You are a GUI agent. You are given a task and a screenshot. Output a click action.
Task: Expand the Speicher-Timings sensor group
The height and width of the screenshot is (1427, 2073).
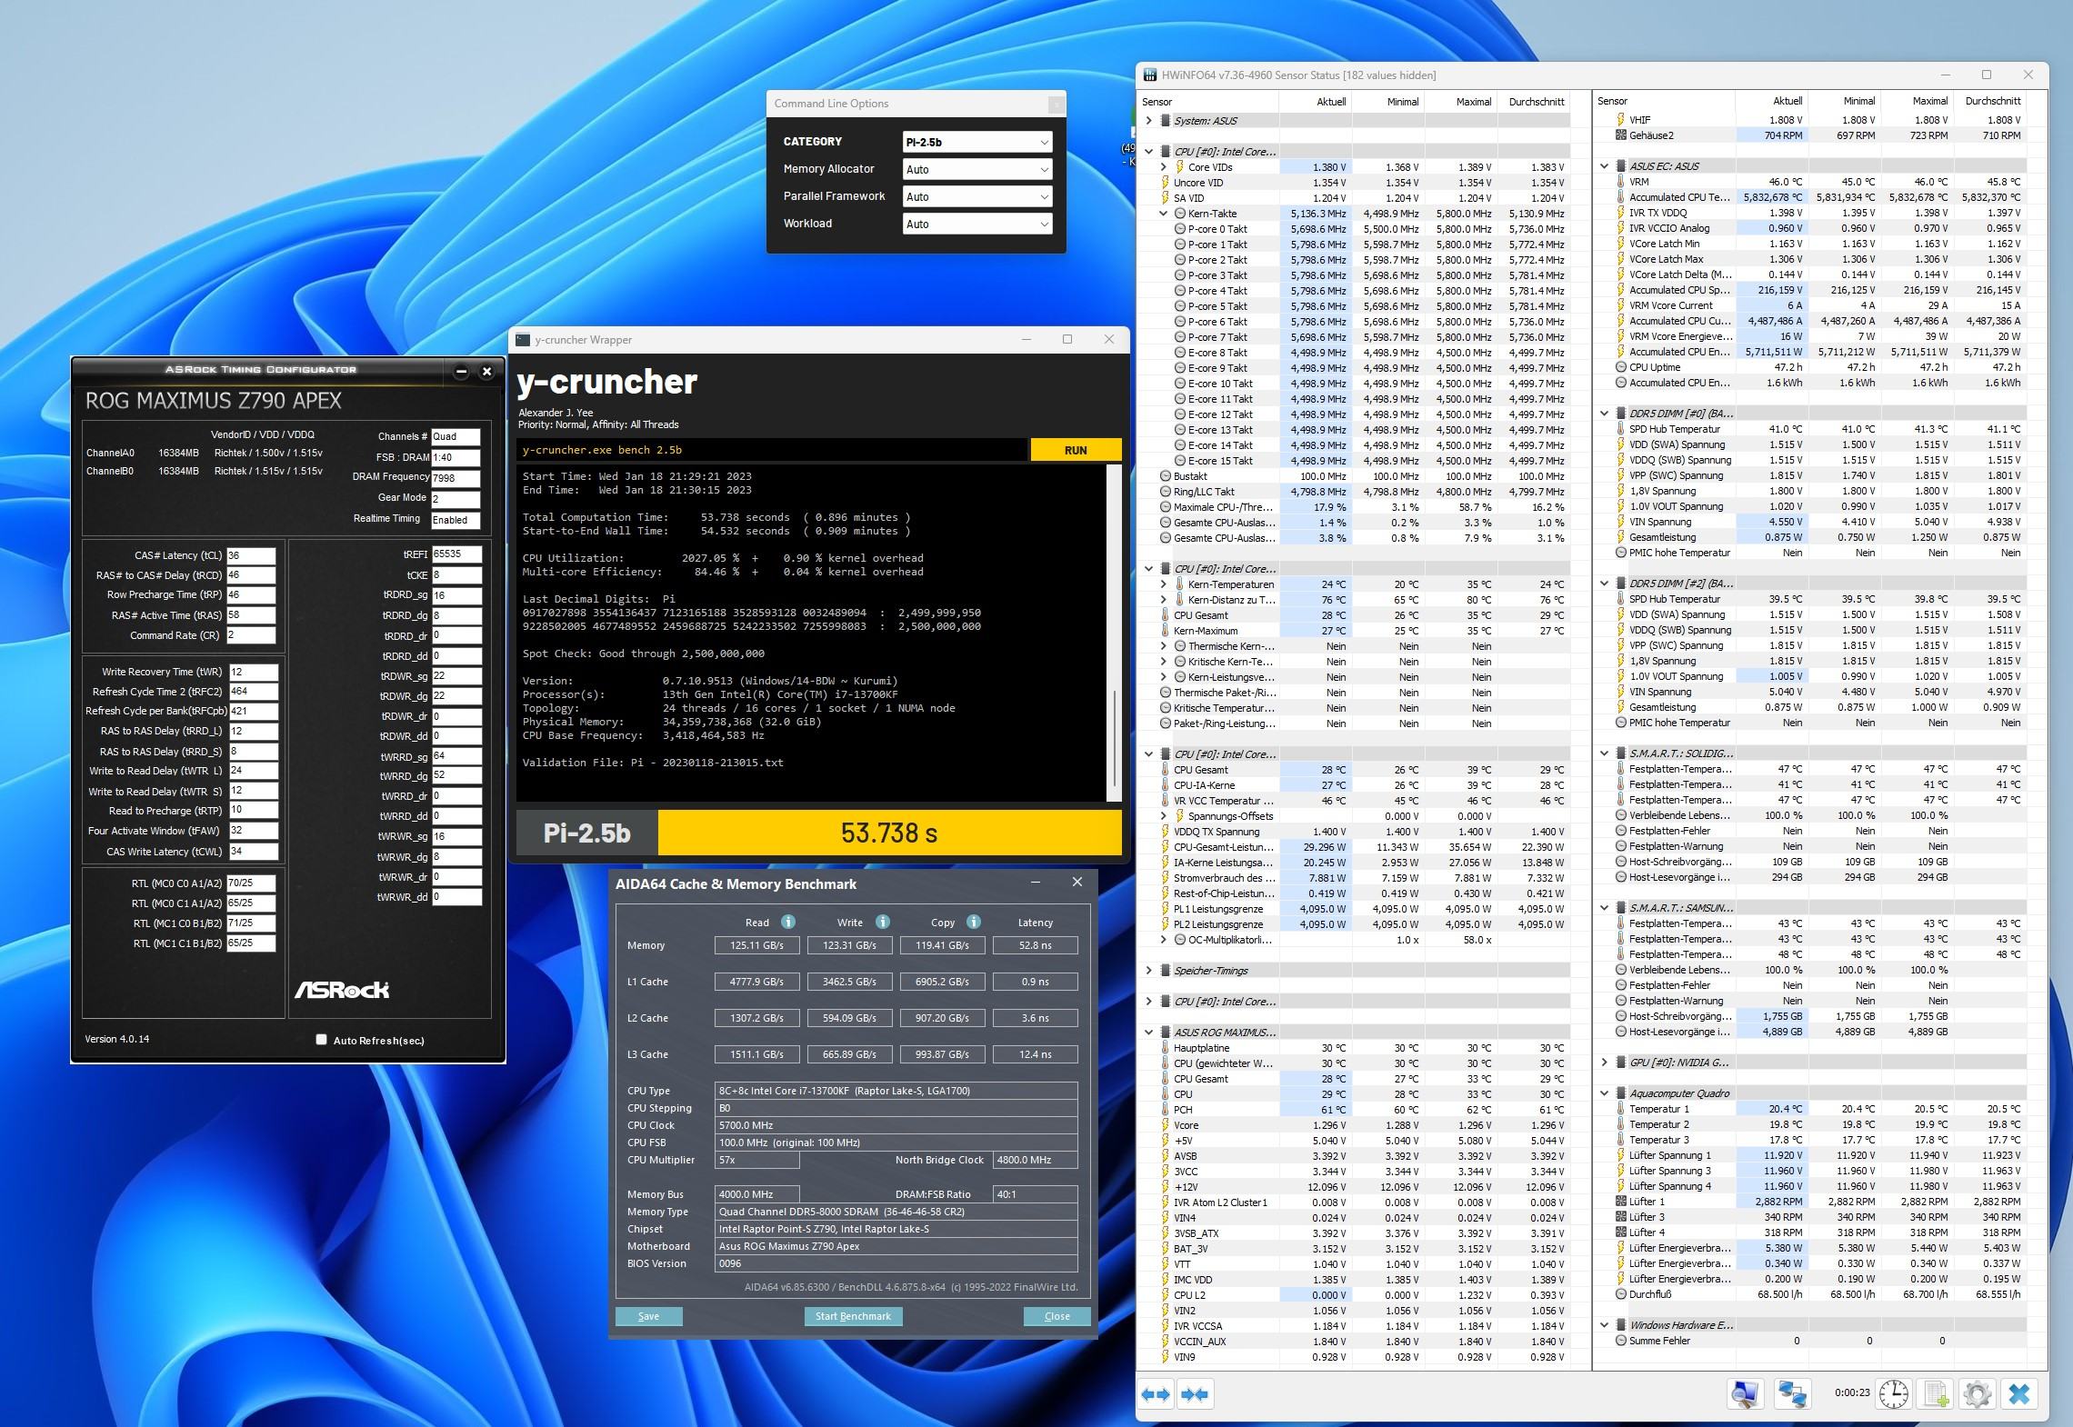pyautogui.click(x=1149, y=971)
